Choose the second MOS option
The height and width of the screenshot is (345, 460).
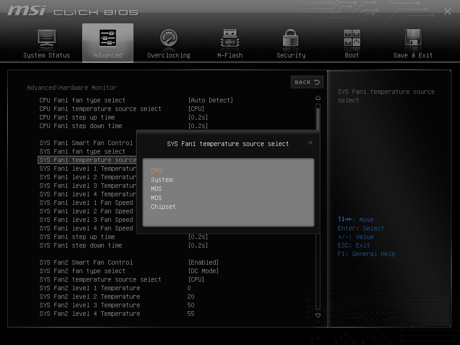click(x=156, y=198)
